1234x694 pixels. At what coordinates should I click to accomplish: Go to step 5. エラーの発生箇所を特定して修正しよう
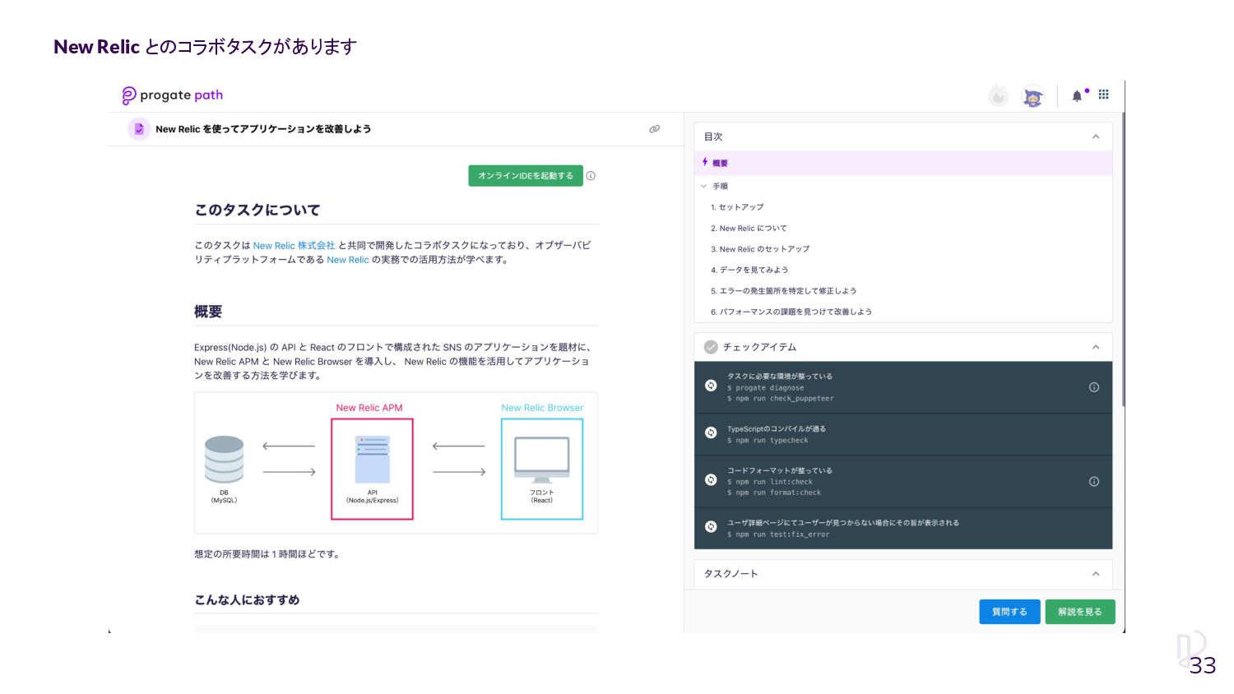tap(783, 291)
